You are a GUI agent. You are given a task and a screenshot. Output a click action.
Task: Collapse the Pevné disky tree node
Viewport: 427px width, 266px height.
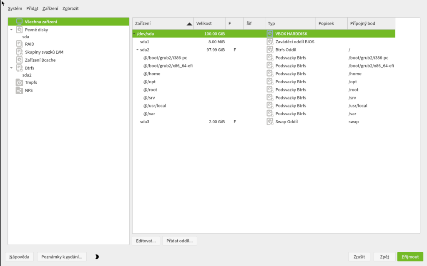(11, 30)
